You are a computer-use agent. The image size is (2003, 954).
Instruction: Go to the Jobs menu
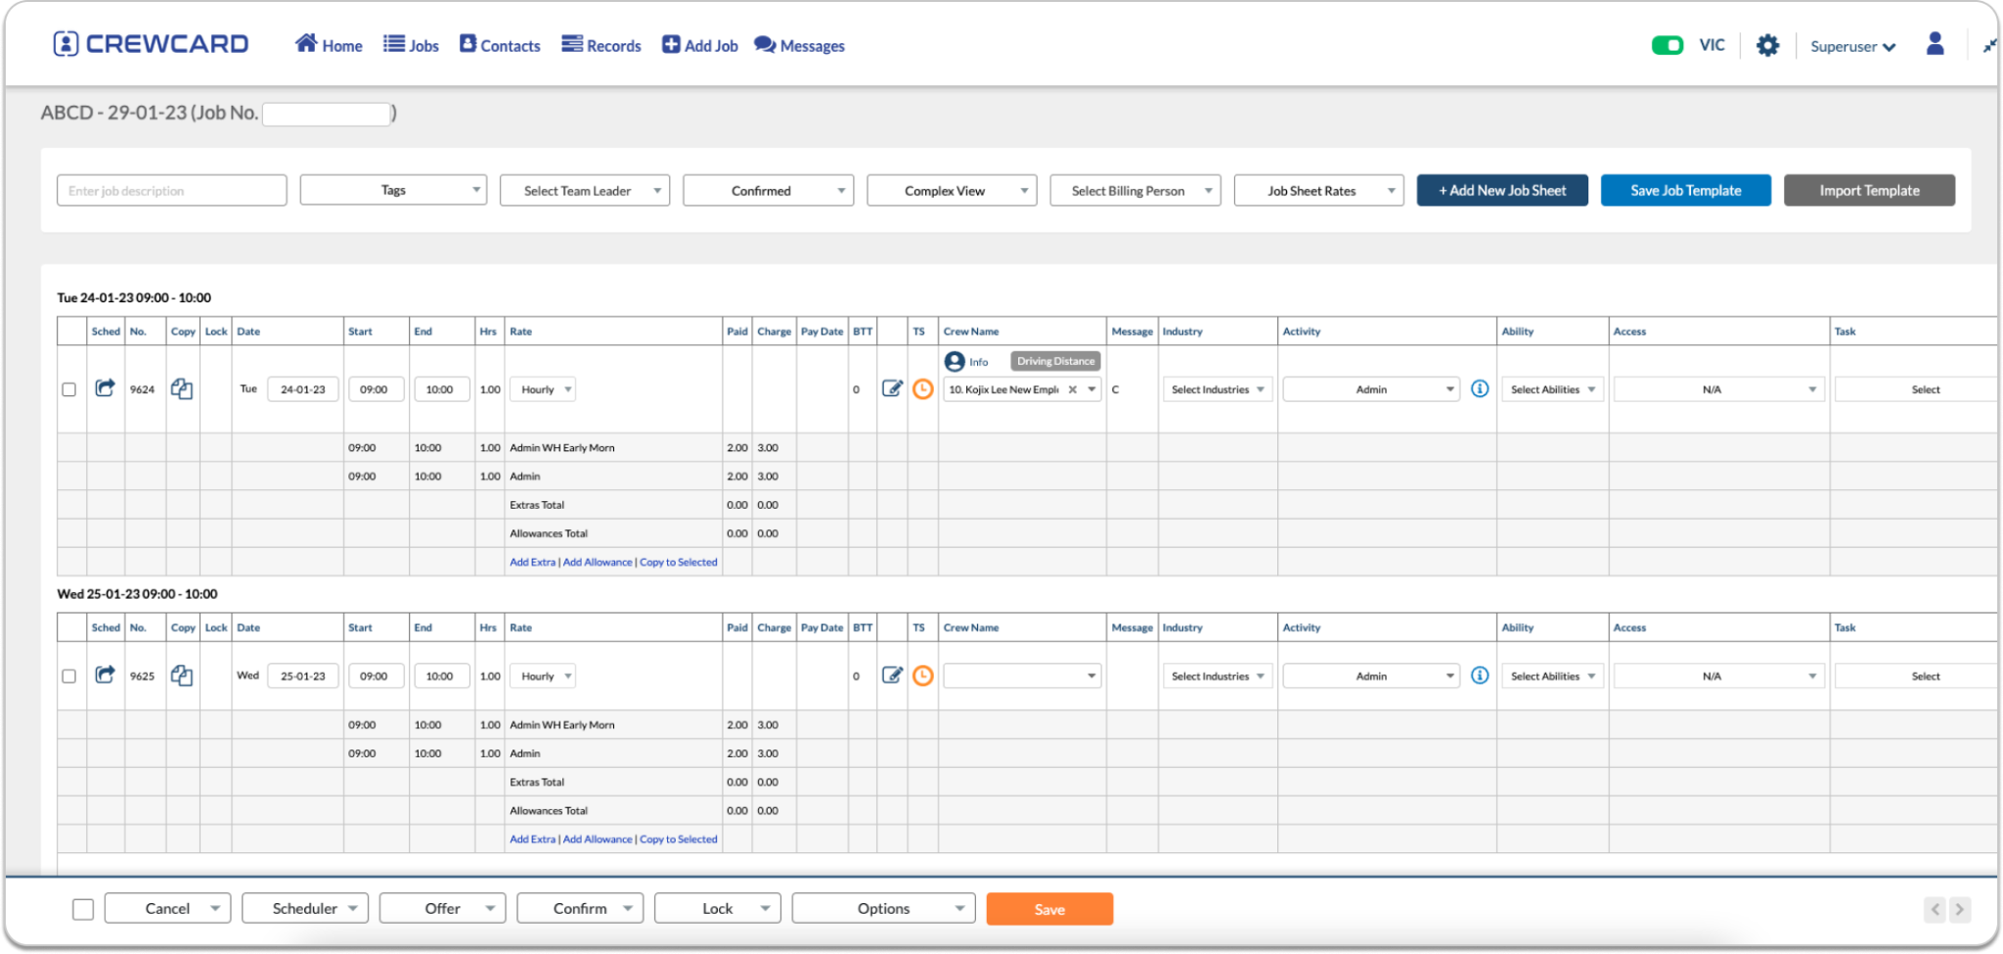point(411,46)
